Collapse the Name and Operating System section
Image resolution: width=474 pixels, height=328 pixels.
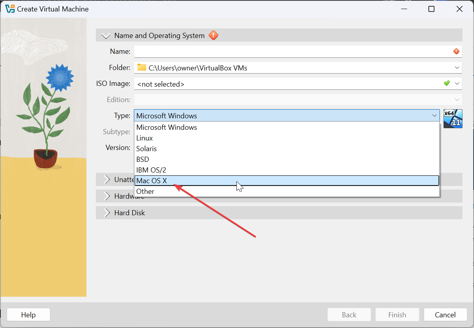[106, 36]
